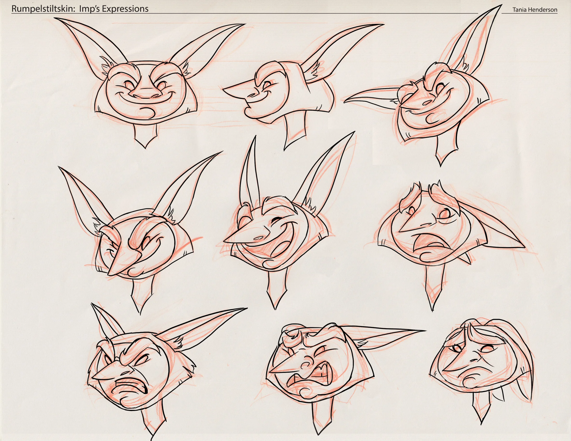This screenshot has height=441, width=571.
Task: Click the 'Tania Henderson' author name
Action: (x=535, y=10)
